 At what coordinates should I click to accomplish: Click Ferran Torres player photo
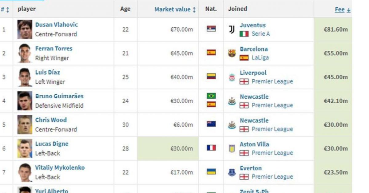click(x=25, y=53)
